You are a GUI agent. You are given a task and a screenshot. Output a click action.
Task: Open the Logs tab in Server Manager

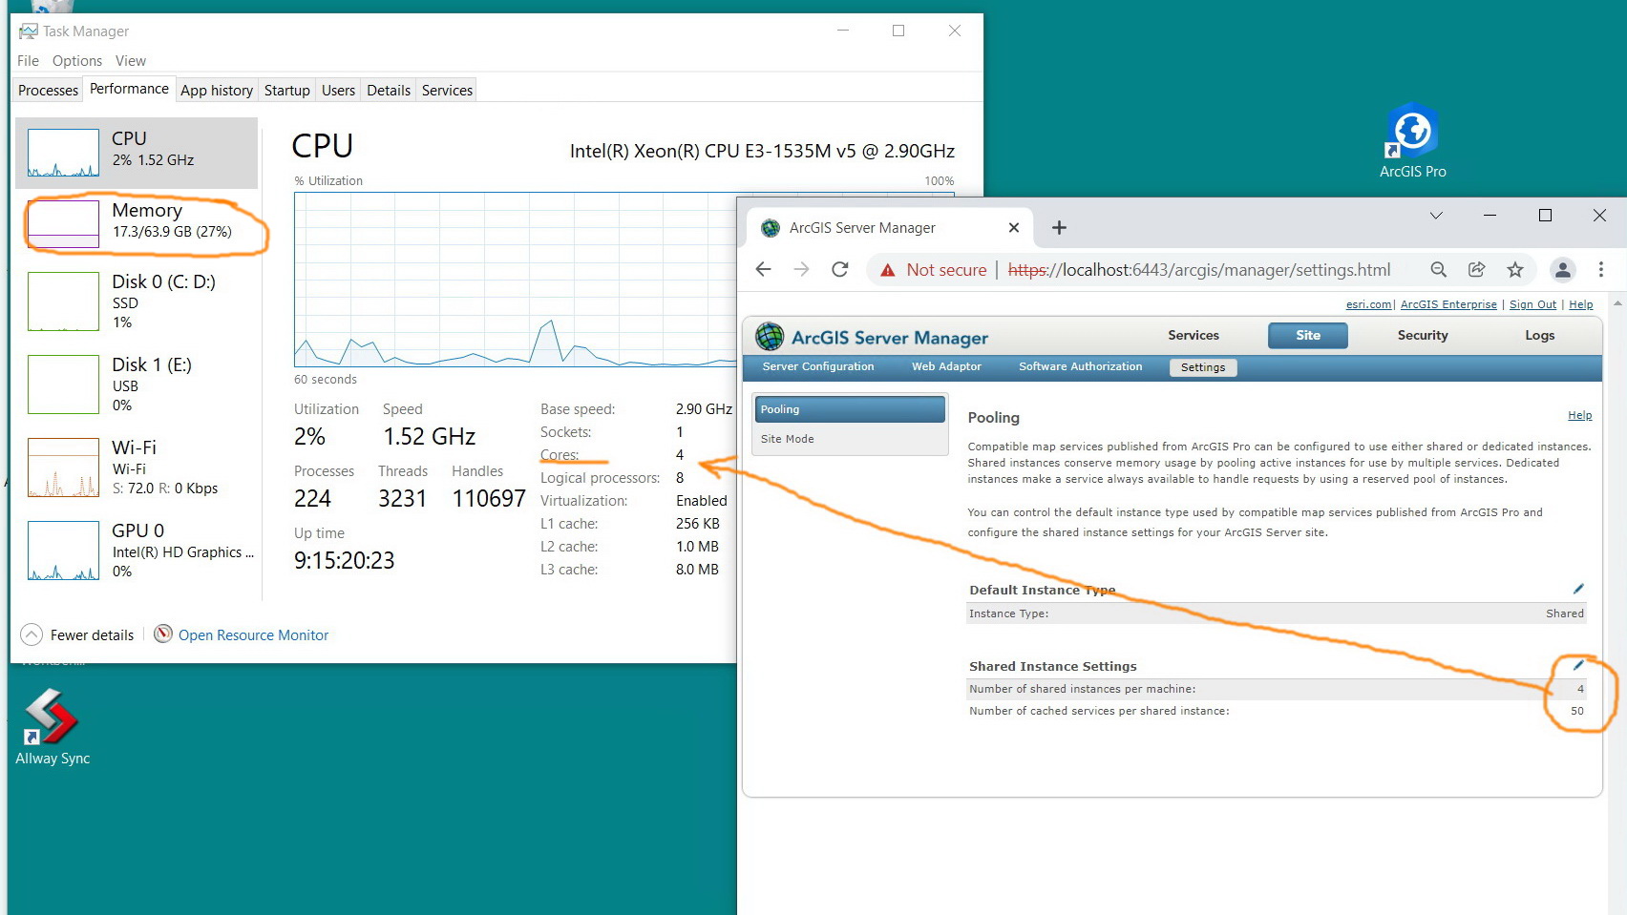(x=1539, y=335)
